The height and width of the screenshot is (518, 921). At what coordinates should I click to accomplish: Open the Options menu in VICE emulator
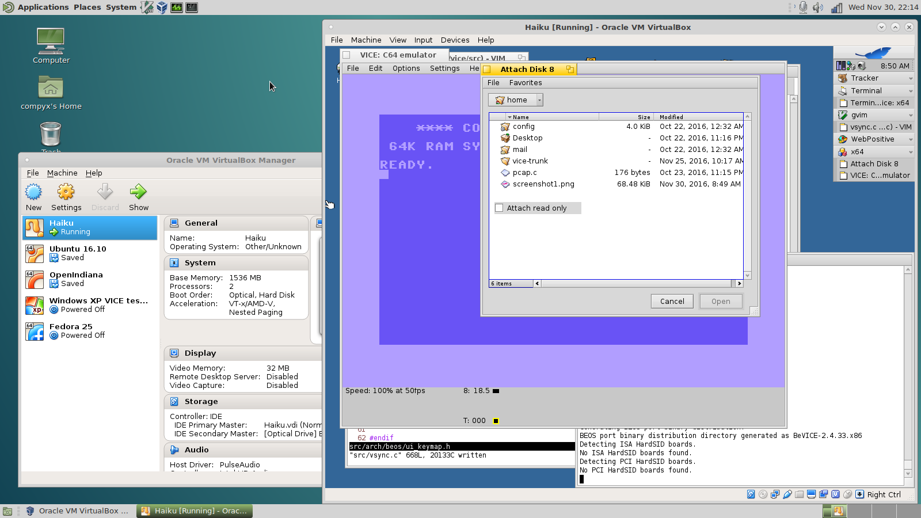(406, 68)
